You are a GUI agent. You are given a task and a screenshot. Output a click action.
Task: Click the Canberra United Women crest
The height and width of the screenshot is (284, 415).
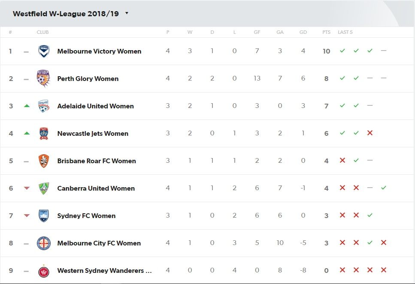pyautogui.click(x=44, y=188)
